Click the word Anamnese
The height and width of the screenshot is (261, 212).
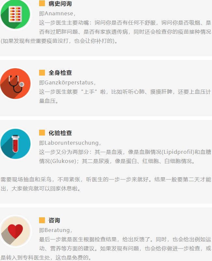tap(59, 13)
